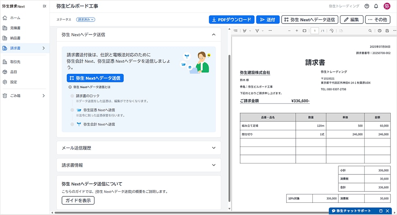Click the PDF page number field

coord(314,31)
